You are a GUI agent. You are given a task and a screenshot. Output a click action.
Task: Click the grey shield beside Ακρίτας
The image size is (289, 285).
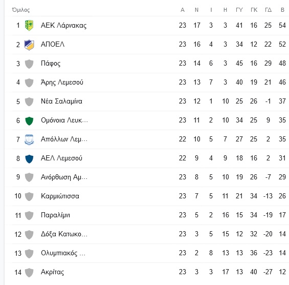[x=29, y=272]
